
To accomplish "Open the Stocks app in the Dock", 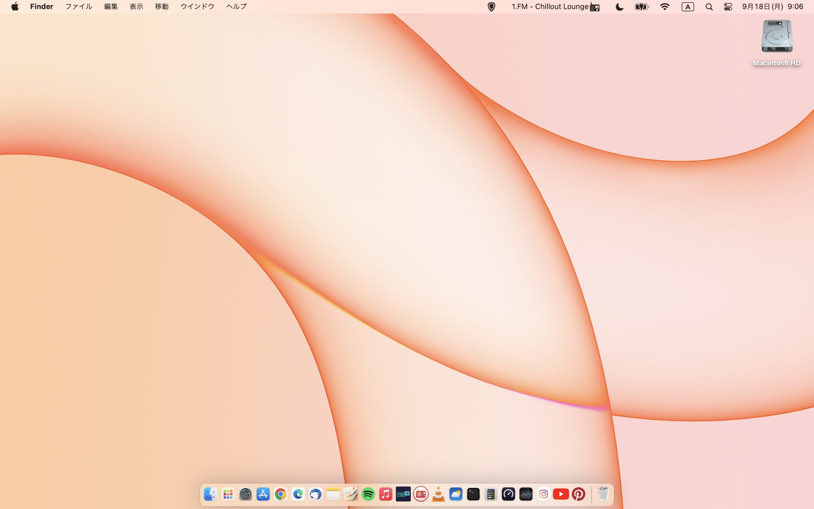I will click(526, 494).
